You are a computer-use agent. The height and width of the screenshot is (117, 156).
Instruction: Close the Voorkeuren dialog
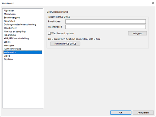(x=153, y=3)
